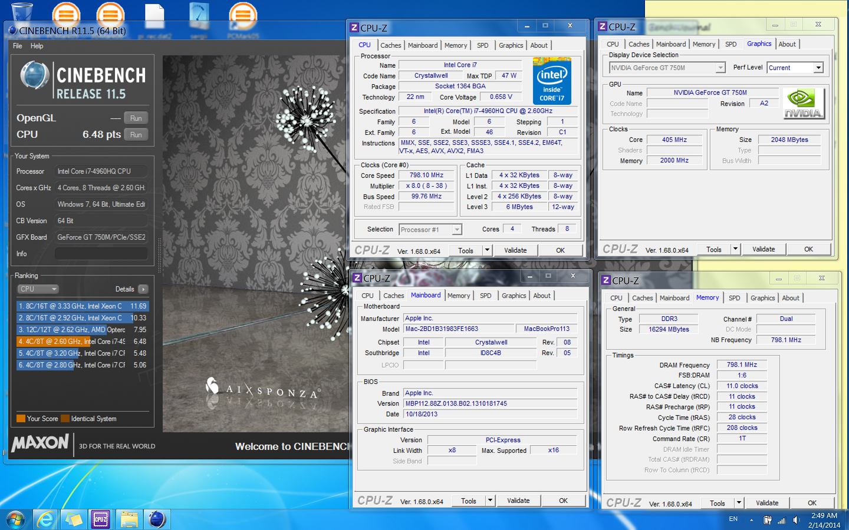849x530 pixels.
Task: Run the OpenGL benchmark
Action: tap(136, 118)
